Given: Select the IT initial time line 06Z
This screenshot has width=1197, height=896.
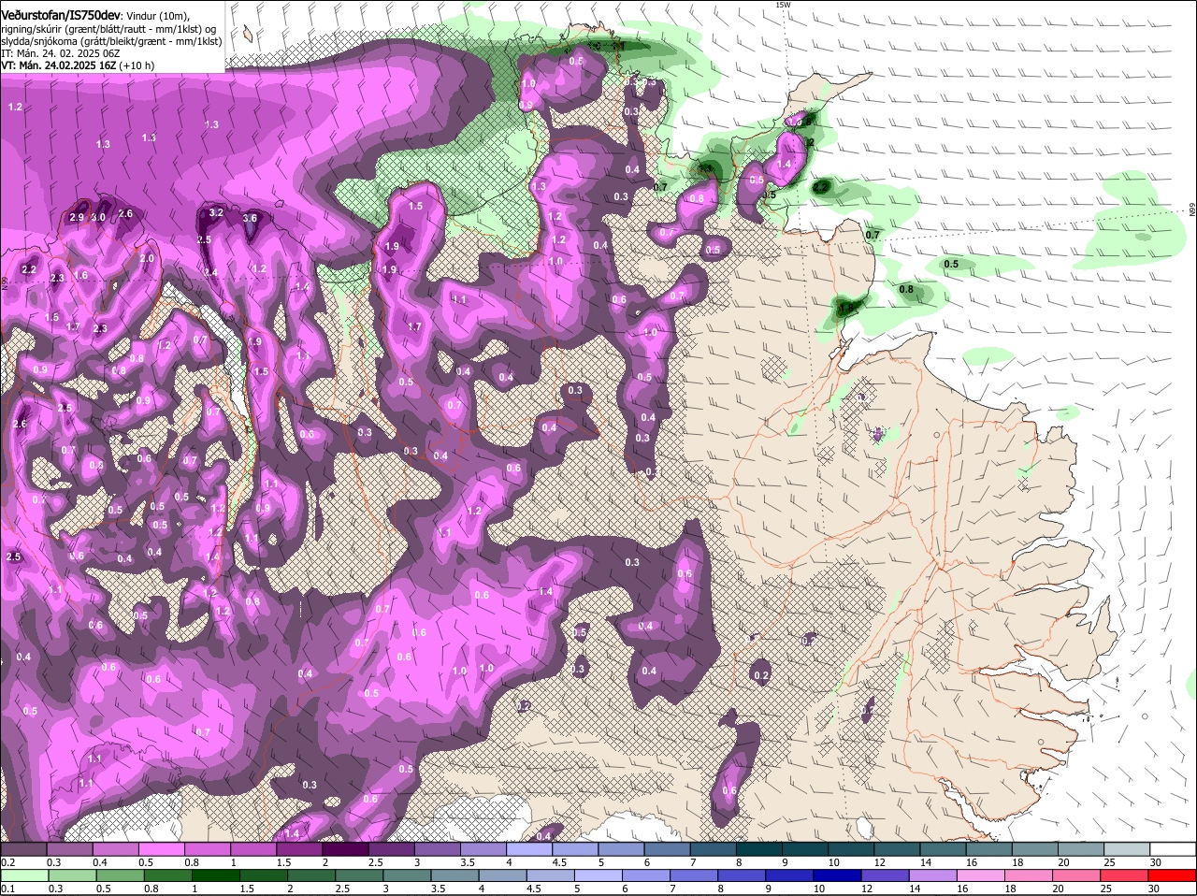Looking at the screenshot, I should coord(60,53).
